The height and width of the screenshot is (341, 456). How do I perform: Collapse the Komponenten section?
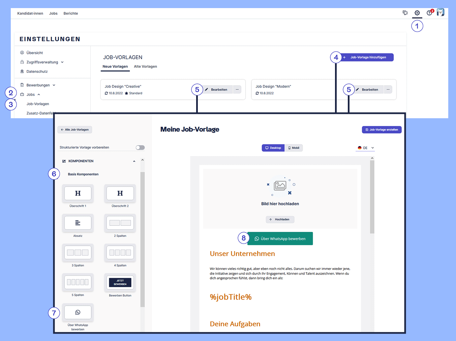pyautogui.click(x=134, y=161)
